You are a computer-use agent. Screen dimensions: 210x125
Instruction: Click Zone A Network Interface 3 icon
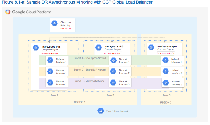pos(50,83)
